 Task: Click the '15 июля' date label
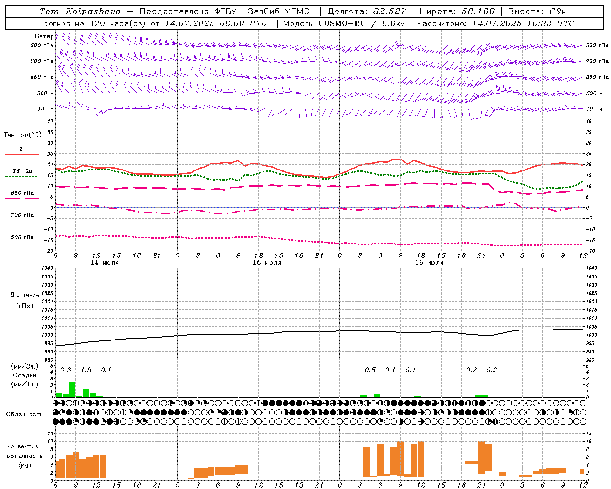(x=267, y=263)
